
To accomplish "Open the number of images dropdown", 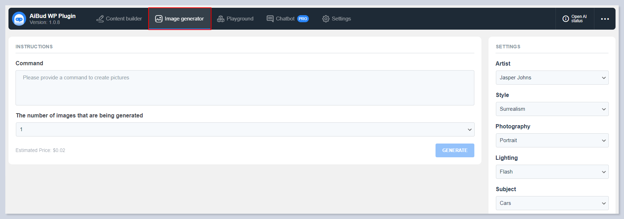I will pyautogui.click(x=245, y=129).
